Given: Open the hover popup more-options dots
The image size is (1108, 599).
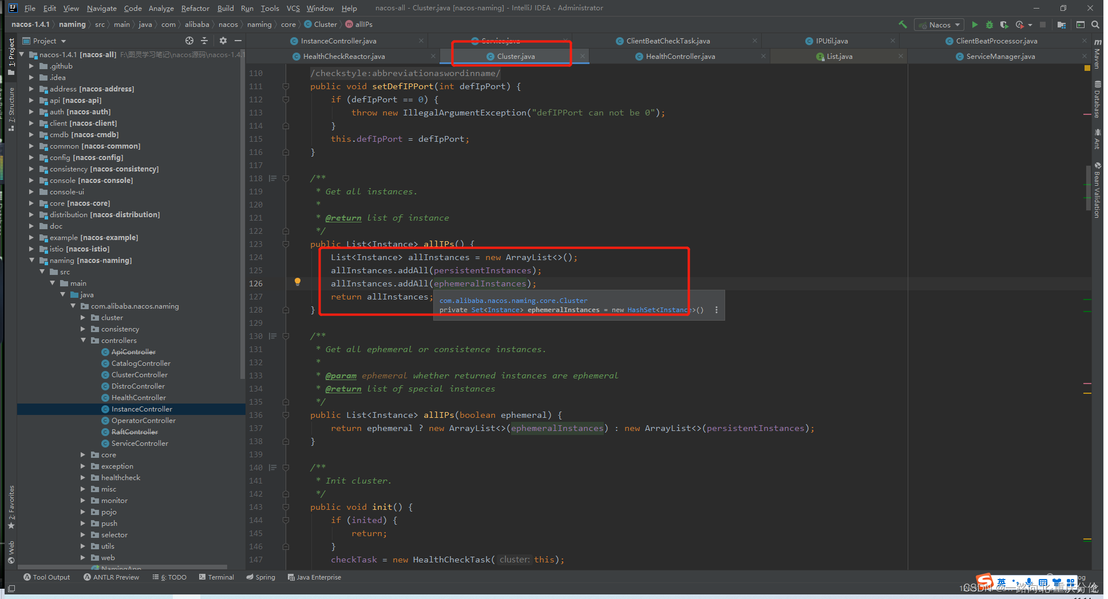Looking at the screenshot, I should click(716, 310).
